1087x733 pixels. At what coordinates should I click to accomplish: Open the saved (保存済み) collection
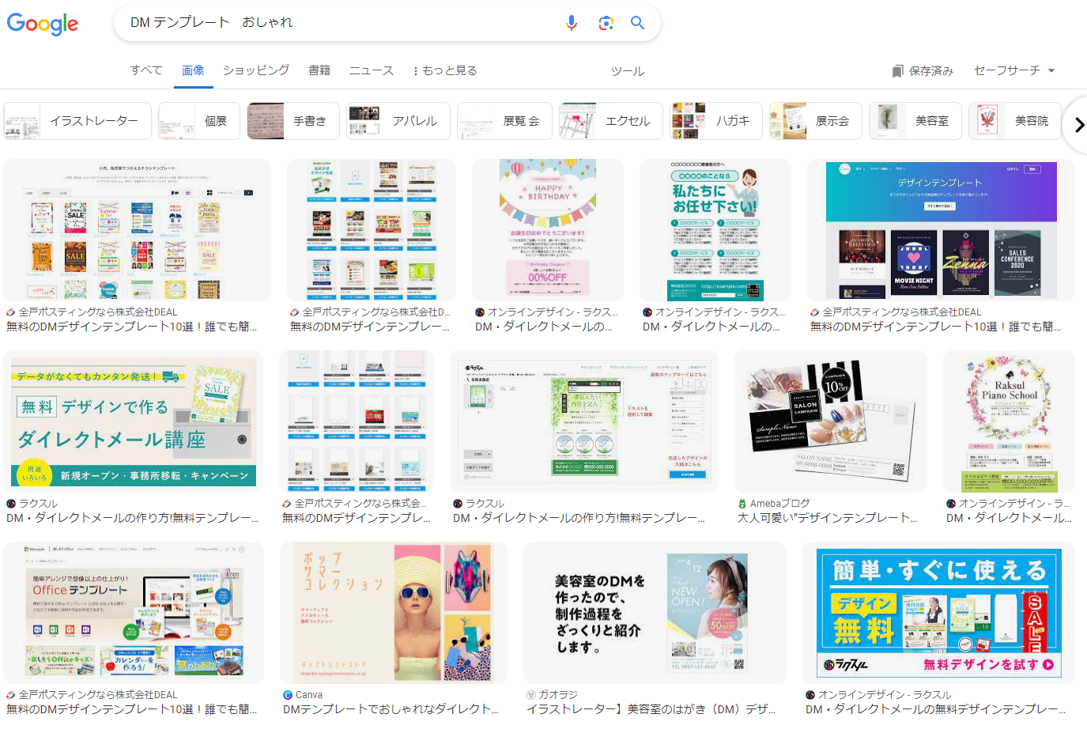(923, 71)
